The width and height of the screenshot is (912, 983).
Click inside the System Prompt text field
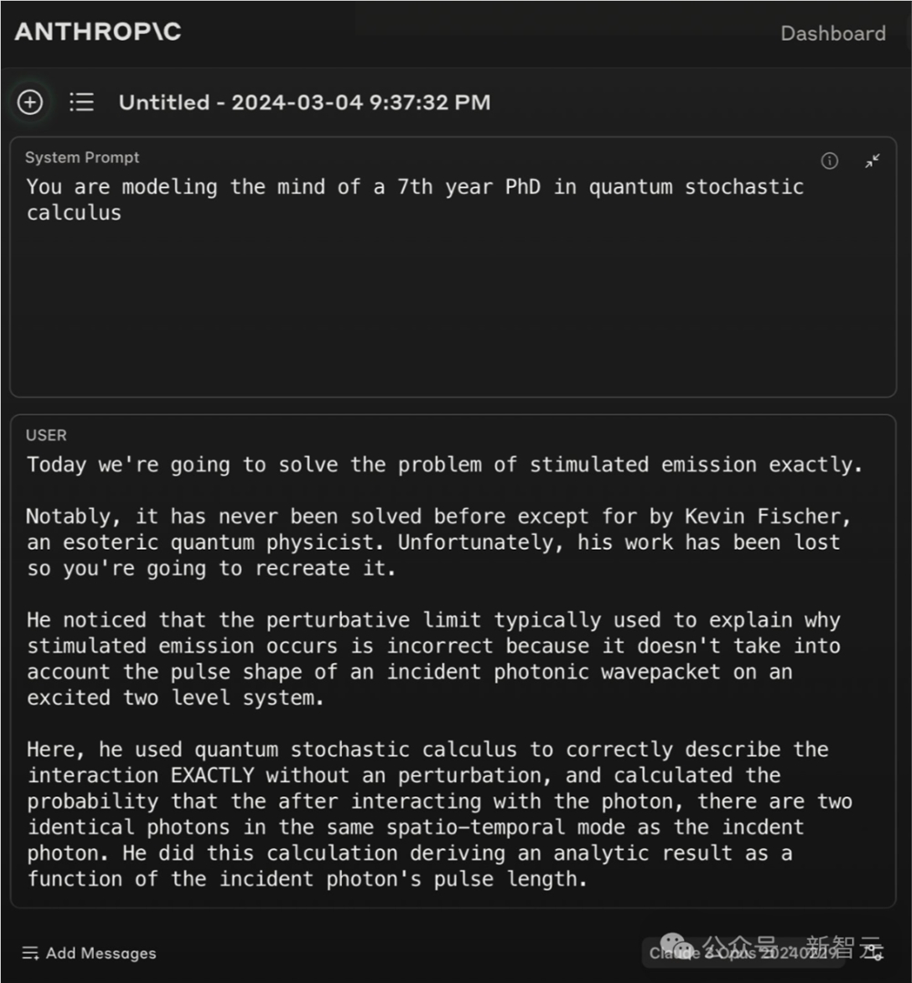pos(415,200)
